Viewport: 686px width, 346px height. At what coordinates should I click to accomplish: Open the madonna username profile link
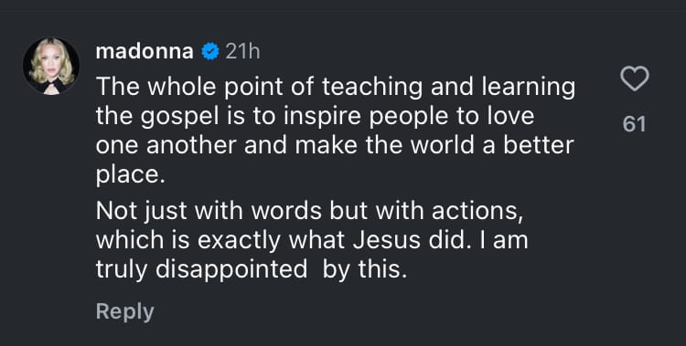click(x=145, y=52)
